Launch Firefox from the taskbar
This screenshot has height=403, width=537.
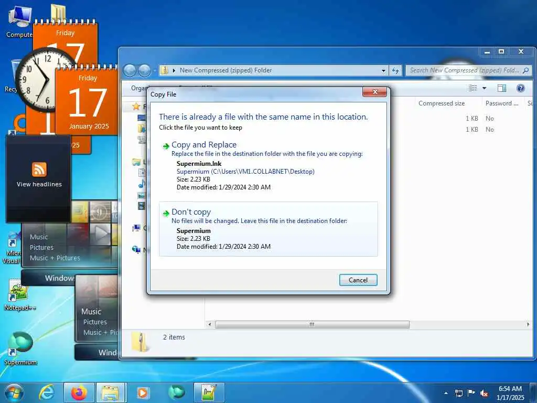[79, 393]
